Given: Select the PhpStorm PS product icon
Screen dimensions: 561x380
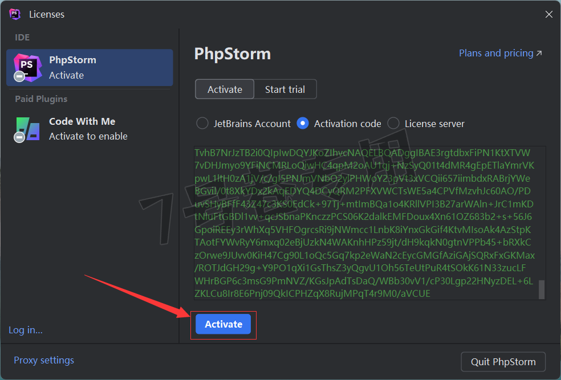Looking at the screenshot, I should (x=27, y=67).
